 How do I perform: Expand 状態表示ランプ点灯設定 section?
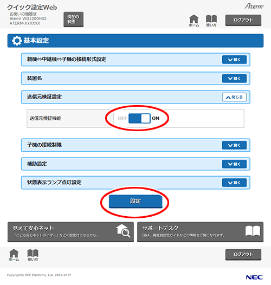point(234,183)
